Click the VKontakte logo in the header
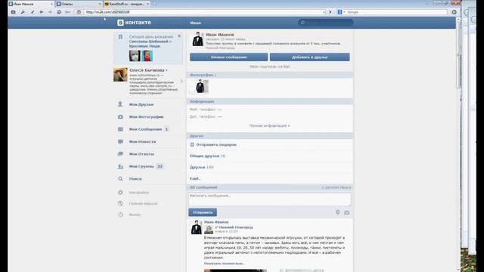Screen dimensions: 484x272 (x=134, y=23)
